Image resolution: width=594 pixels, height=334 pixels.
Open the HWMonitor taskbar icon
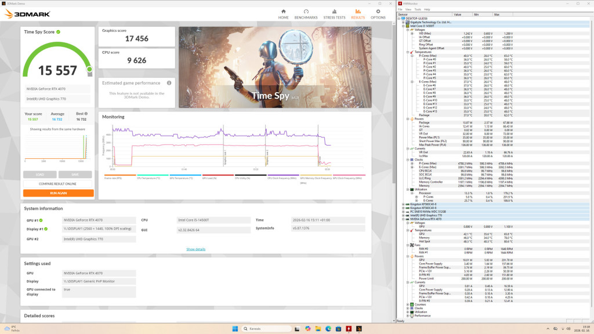tap(348, 329)
